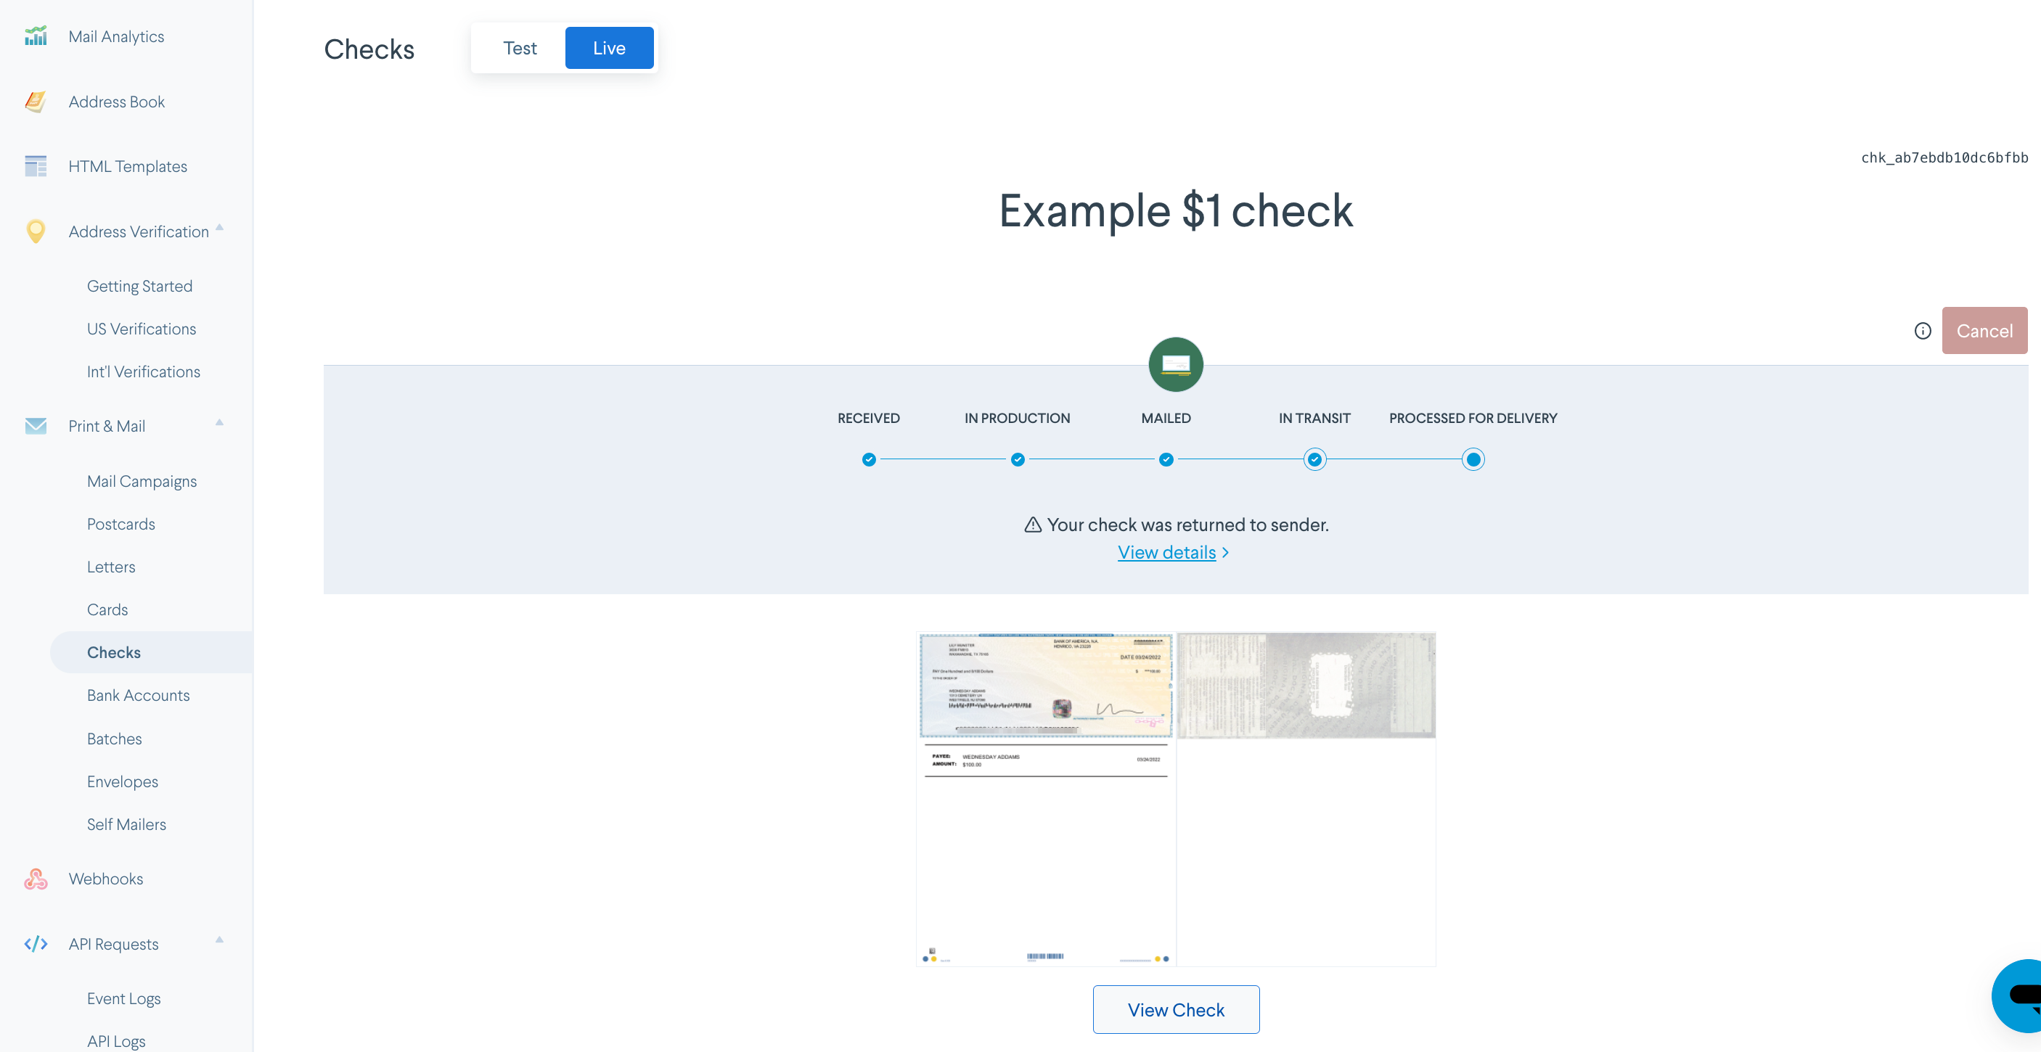2041x1052 pixels.
Task: Click the Received progress marker
Action: pos(868,459)
